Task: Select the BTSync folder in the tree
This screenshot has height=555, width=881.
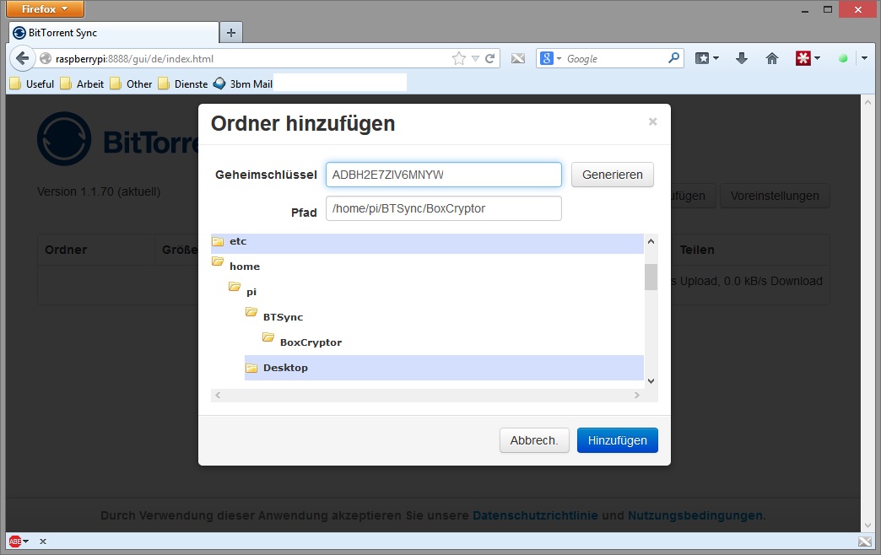Action: [x=284, y=317]
